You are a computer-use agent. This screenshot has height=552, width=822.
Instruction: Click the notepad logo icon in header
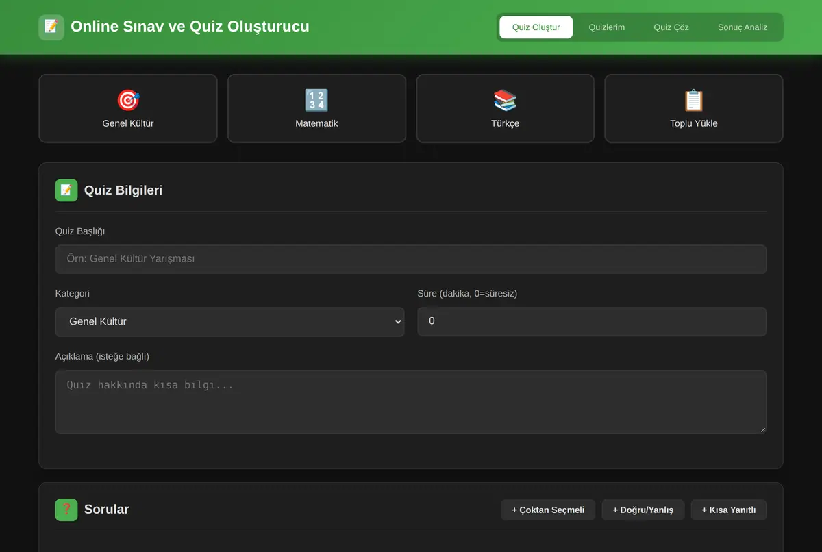pos(51,27)
